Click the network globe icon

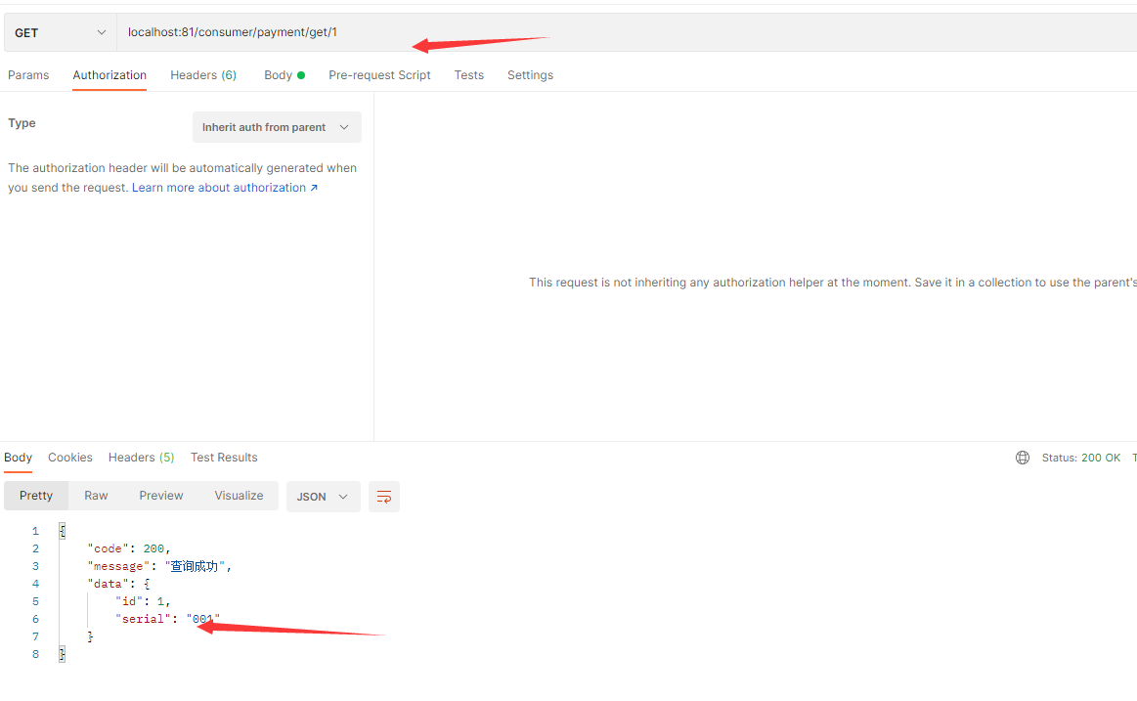coord(1023,458)
